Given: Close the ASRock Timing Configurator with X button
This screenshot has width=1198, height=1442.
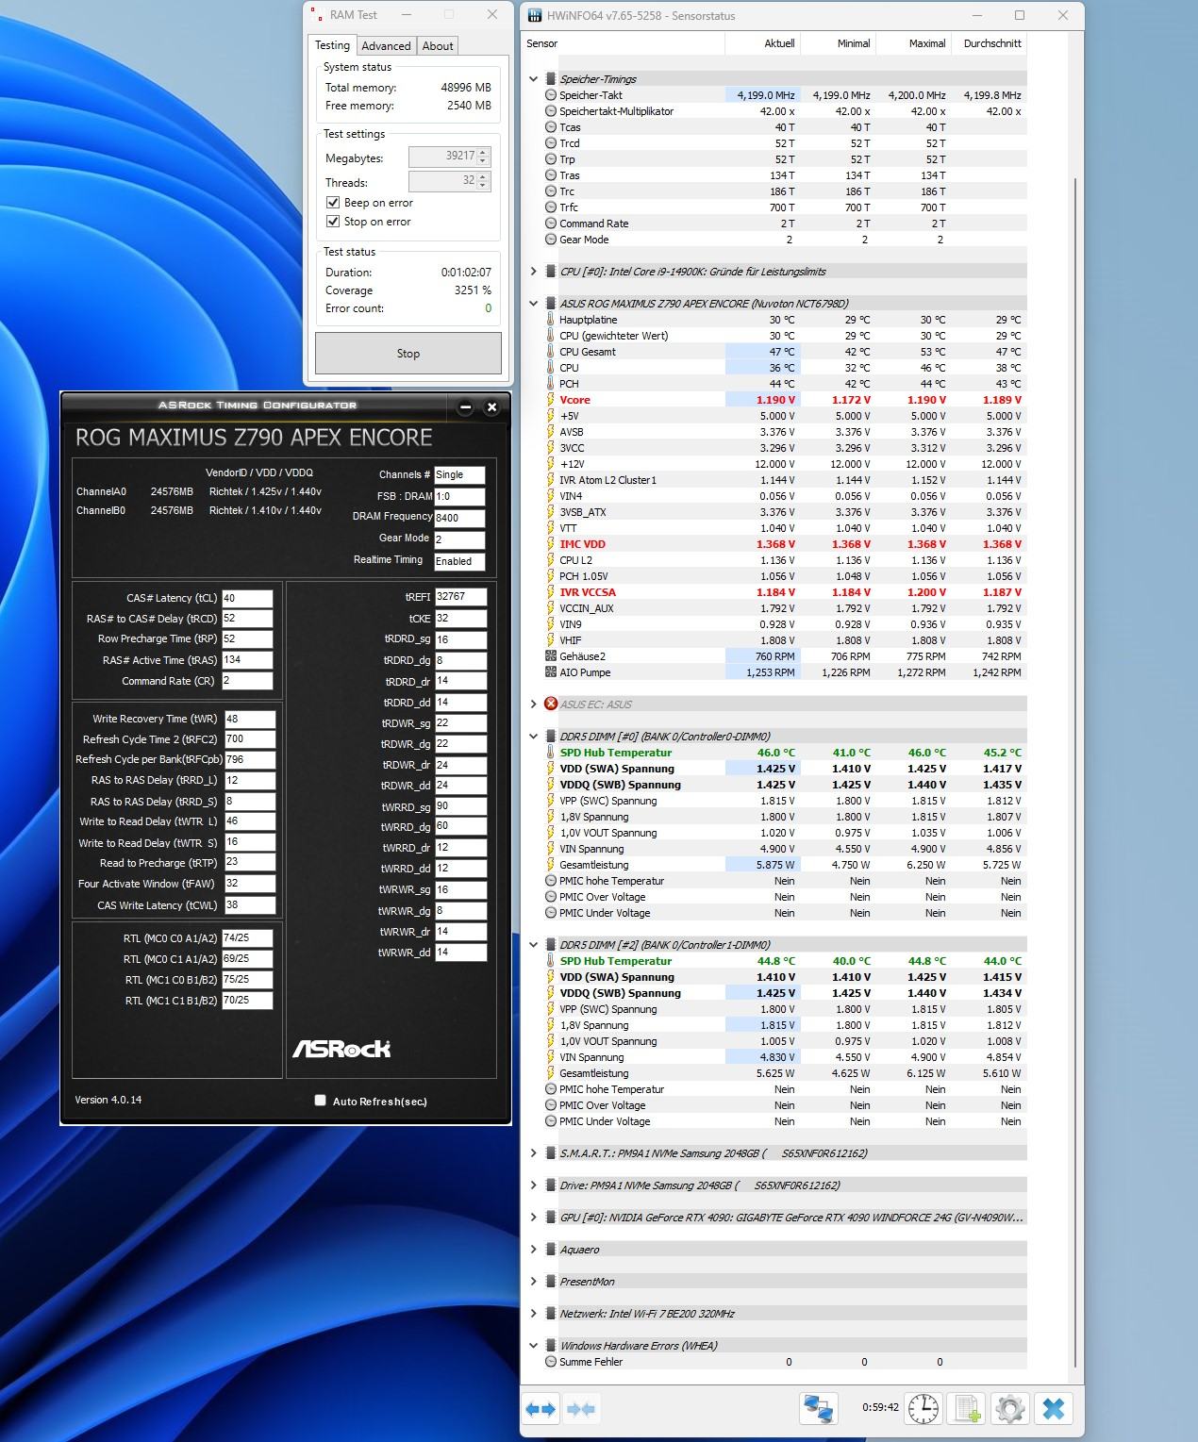Looking at the screenshot, I should 491,407.
